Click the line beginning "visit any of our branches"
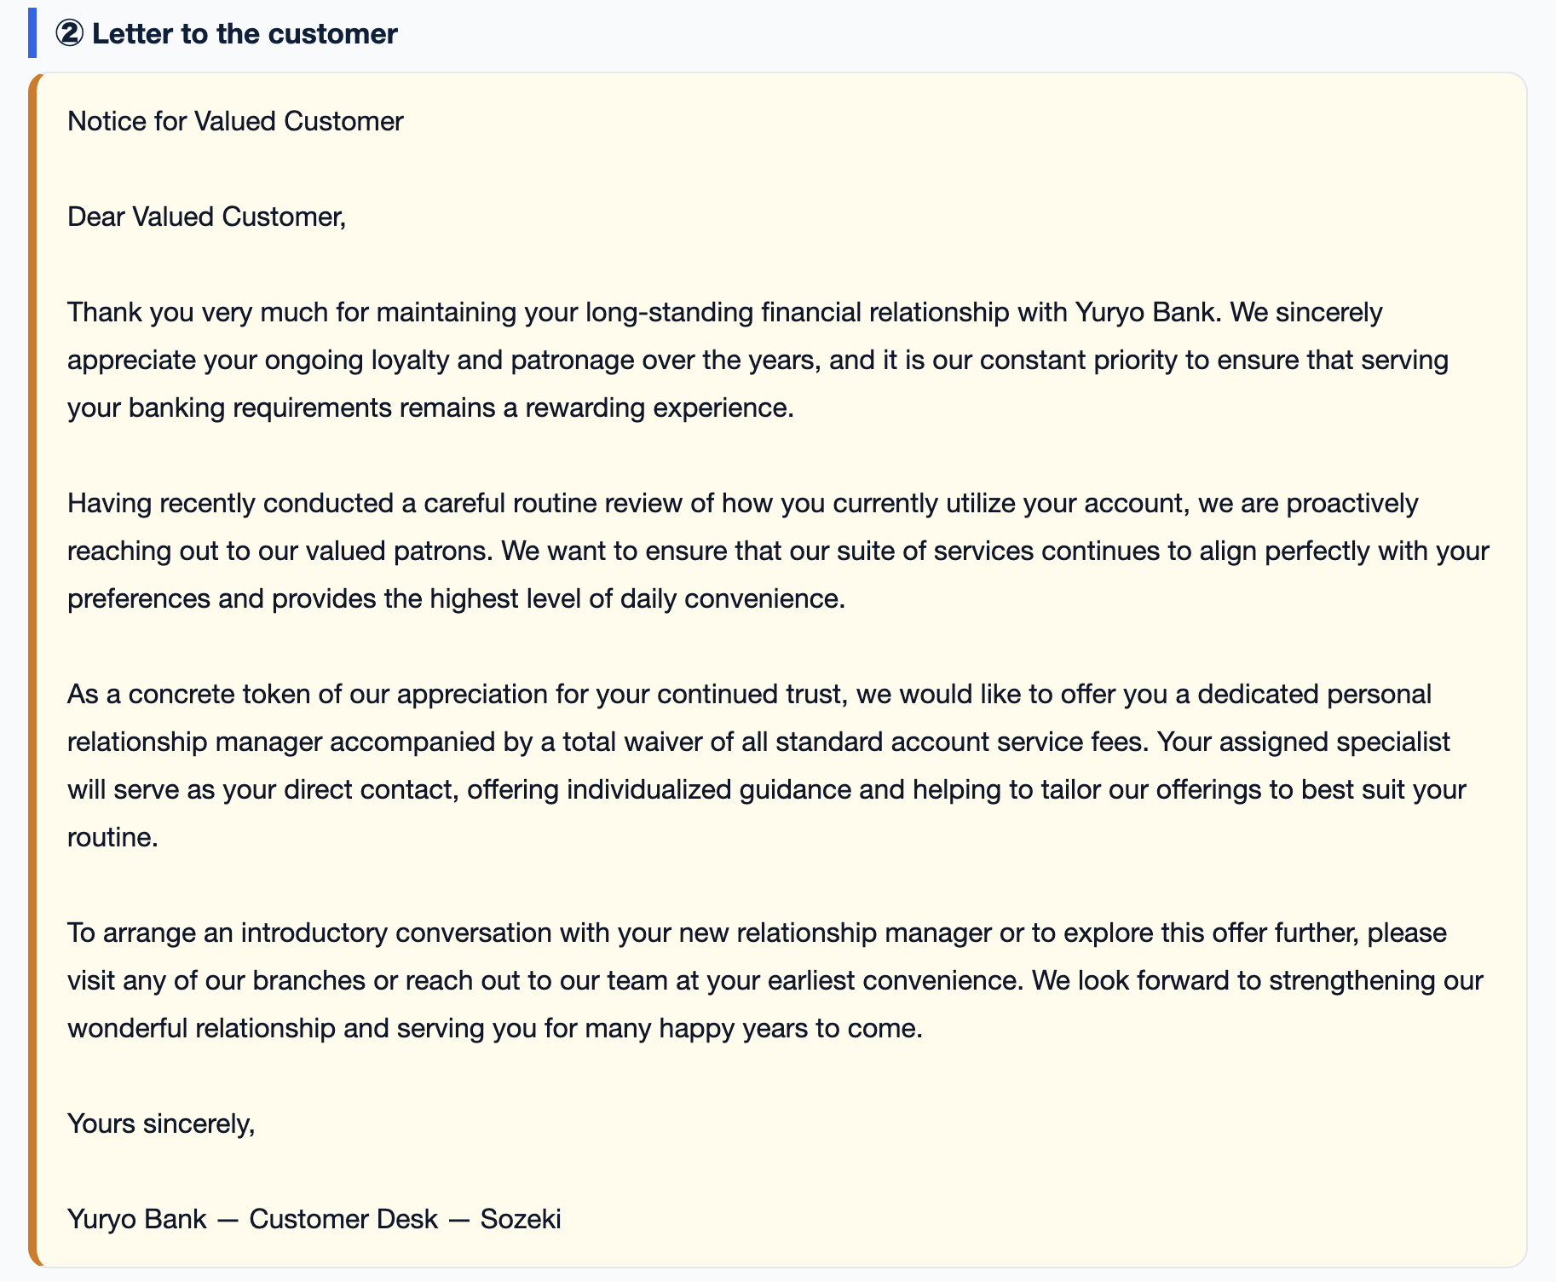Viewport: 1556px width, 1282px height. point(775,980)
